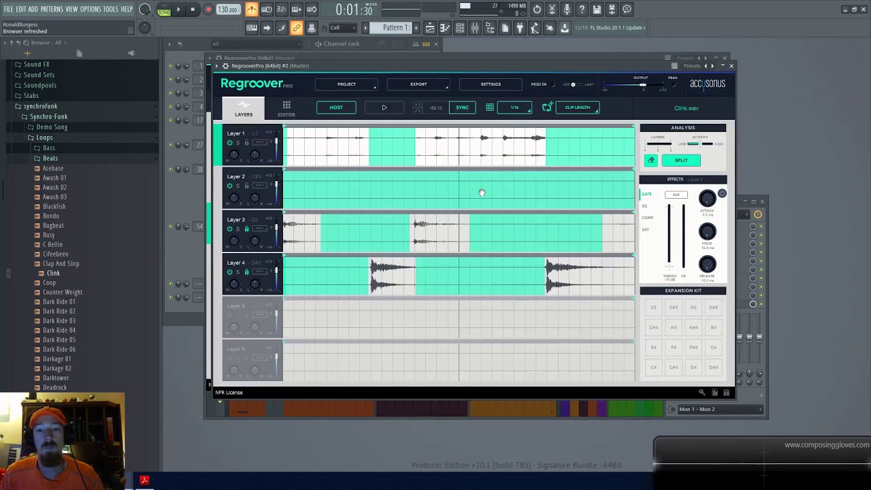Start playback with the FL Studio play button
Viewport: 871px width, 490px height.
pyautogui.click(x=178, y=10)
